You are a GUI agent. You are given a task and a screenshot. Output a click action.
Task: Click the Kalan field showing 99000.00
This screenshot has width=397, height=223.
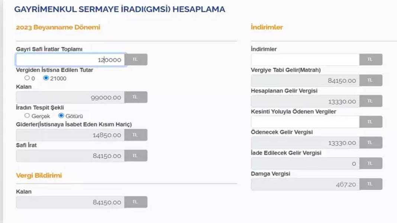point(70,97)
